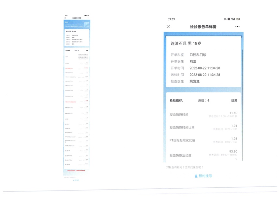
Task: Tap the small screenshot's 预约挂号 link
Action: (x=76, y=180)
